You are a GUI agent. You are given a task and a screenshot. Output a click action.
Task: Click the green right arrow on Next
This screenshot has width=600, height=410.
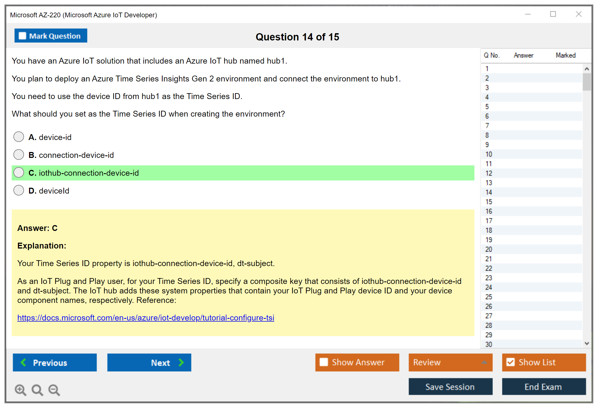pyautogui.click(x=181, y=362)
